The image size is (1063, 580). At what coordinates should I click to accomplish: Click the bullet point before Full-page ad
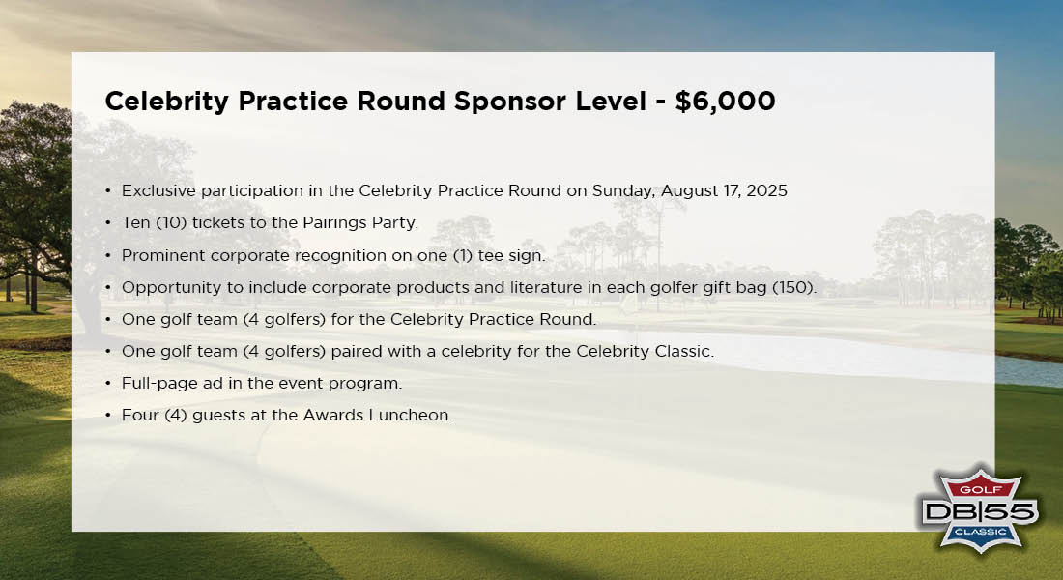[x=108, y=383]
